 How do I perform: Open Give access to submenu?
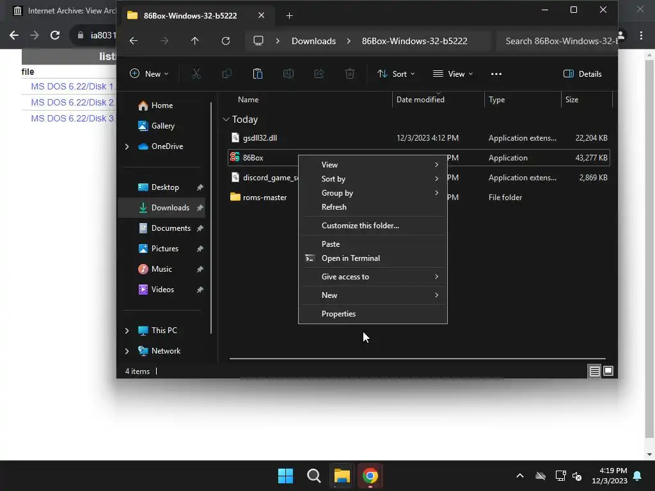click(373, 277)
